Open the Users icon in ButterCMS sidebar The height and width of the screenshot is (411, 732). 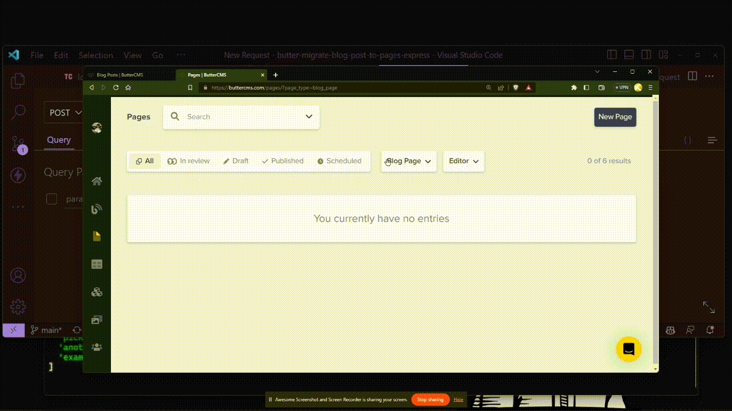[97, 347]
